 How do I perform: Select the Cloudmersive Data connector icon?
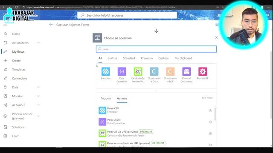[x=154, y=71]
